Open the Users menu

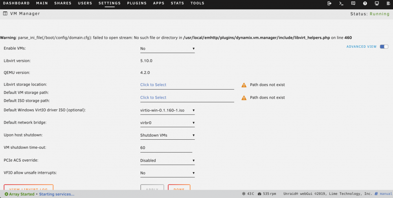[x=85, y=3]
